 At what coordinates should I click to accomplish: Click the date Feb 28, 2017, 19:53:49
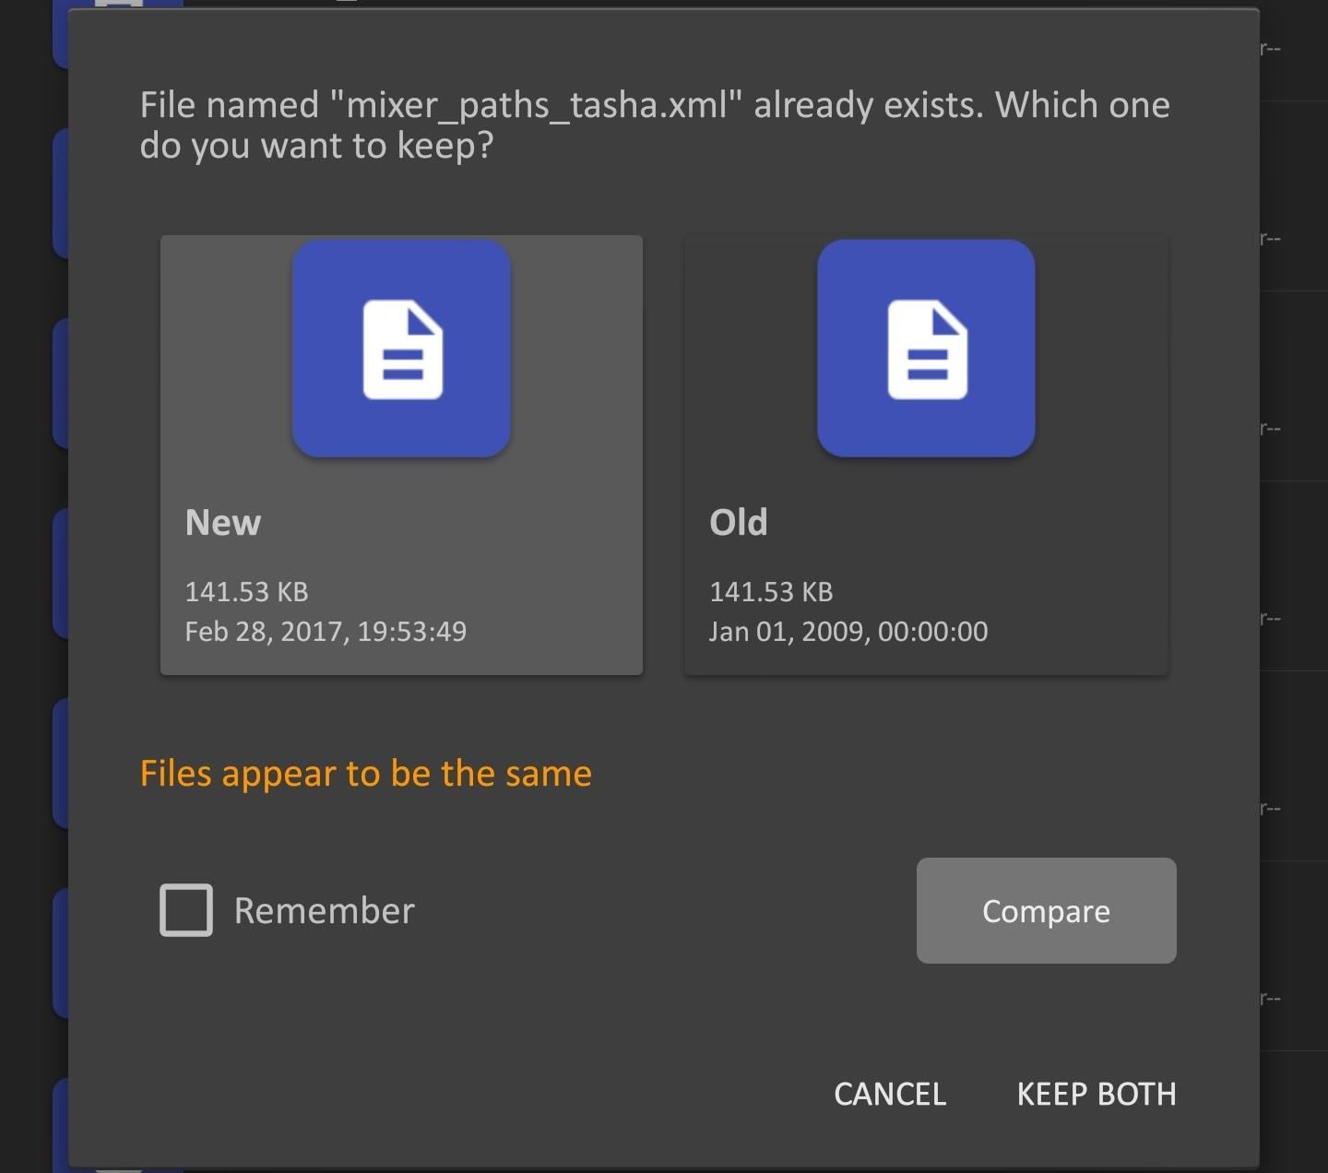coord(326,632)
